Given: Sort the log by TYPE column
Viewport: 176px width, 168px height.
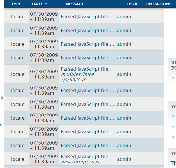Looking at the screenshot, I should tap(16, 4).
